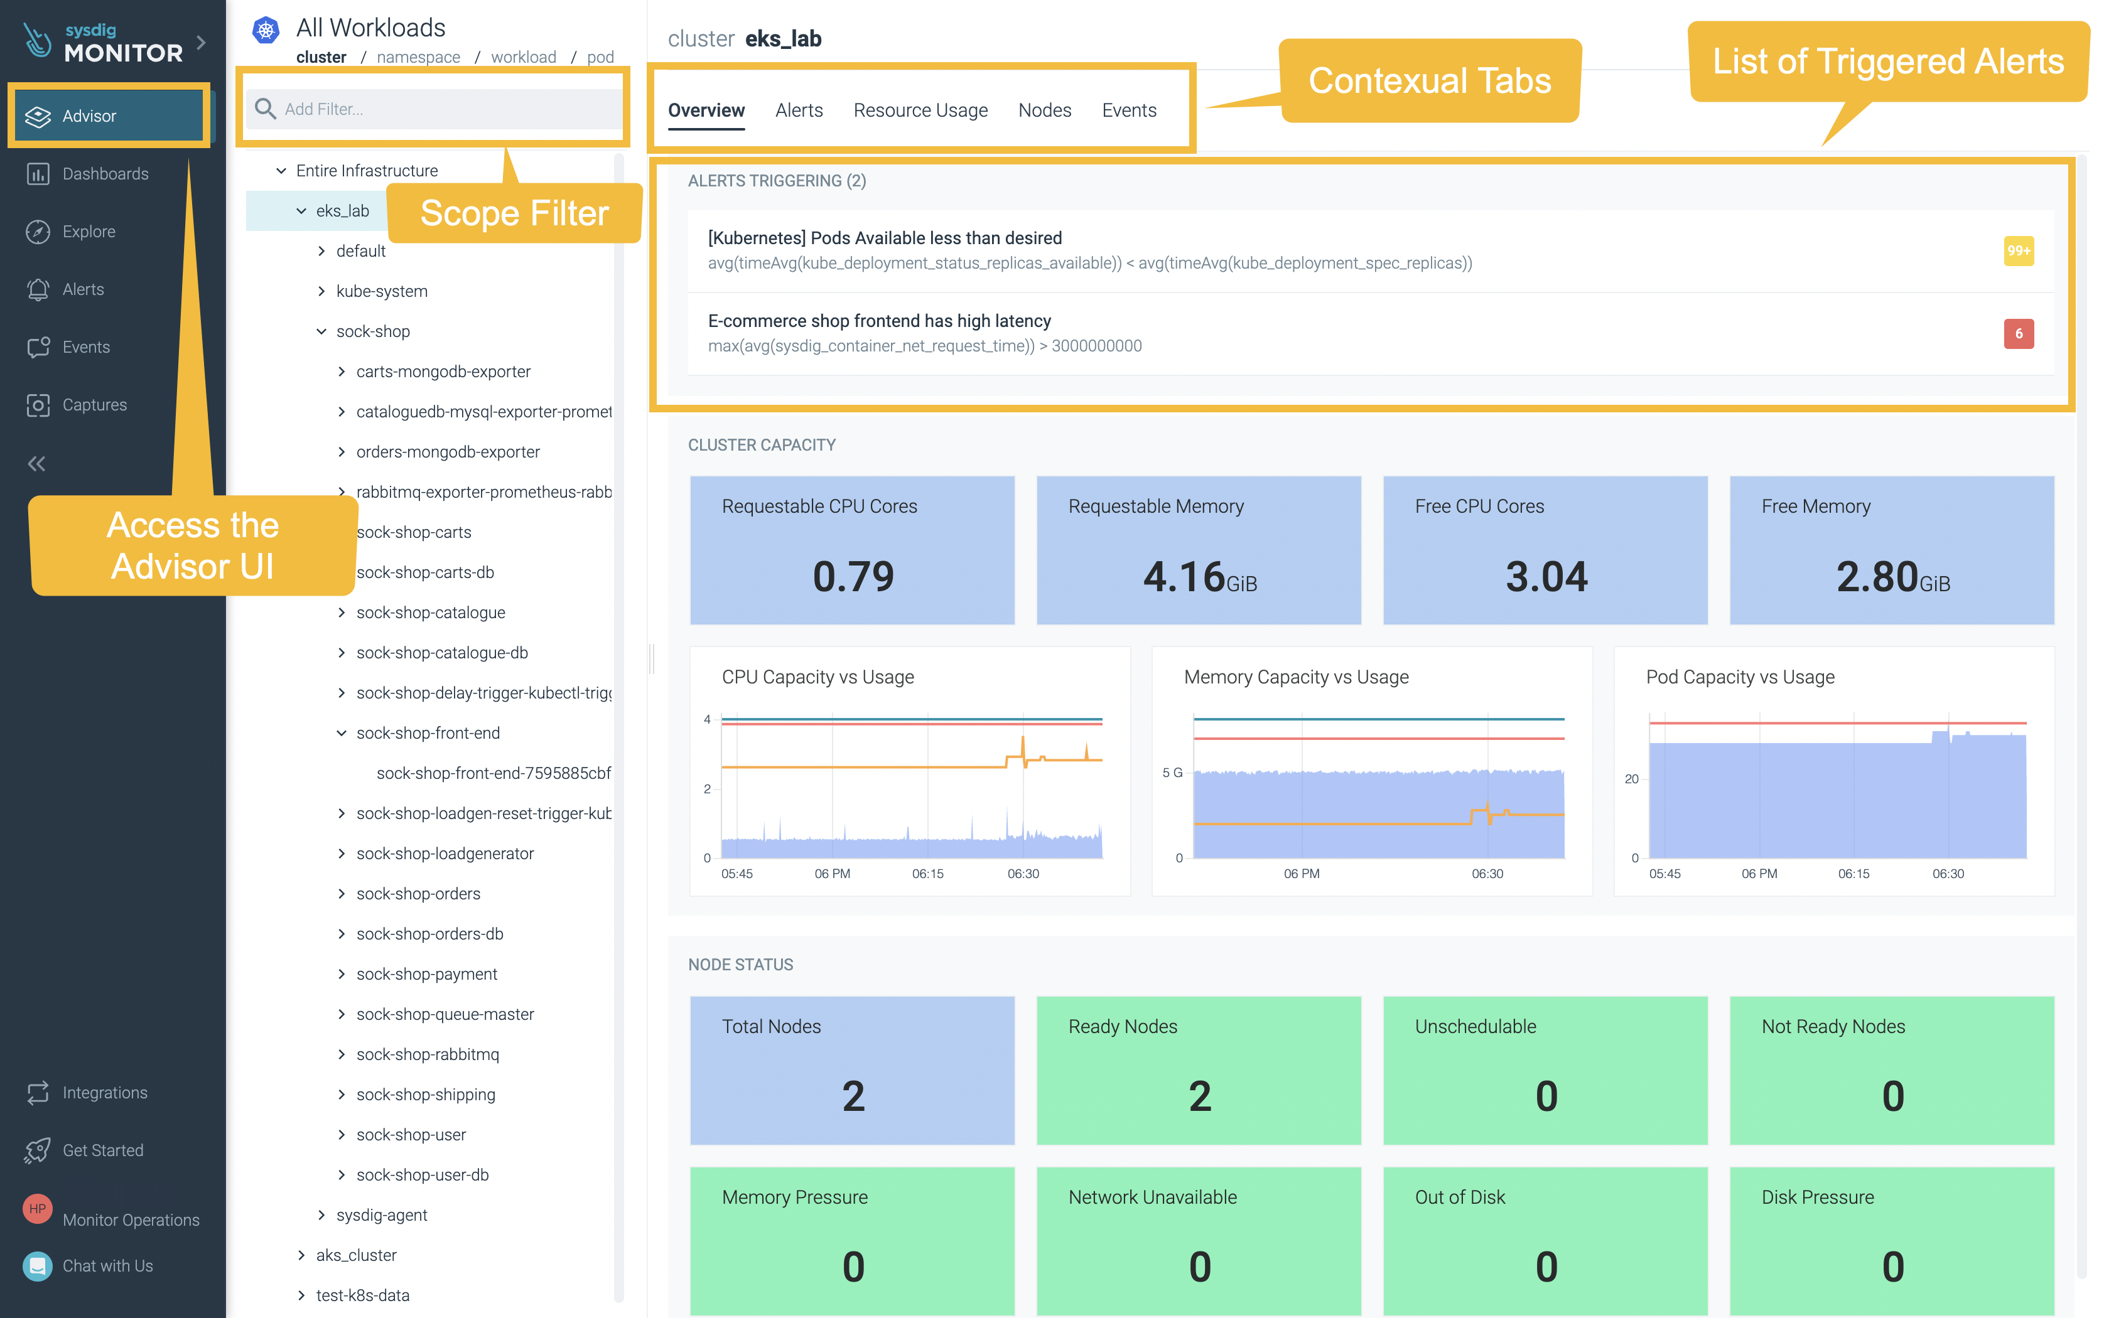Collapse sidebar with double-chevron icon
The image size is (2104, 1318).
tap(36, 464)
